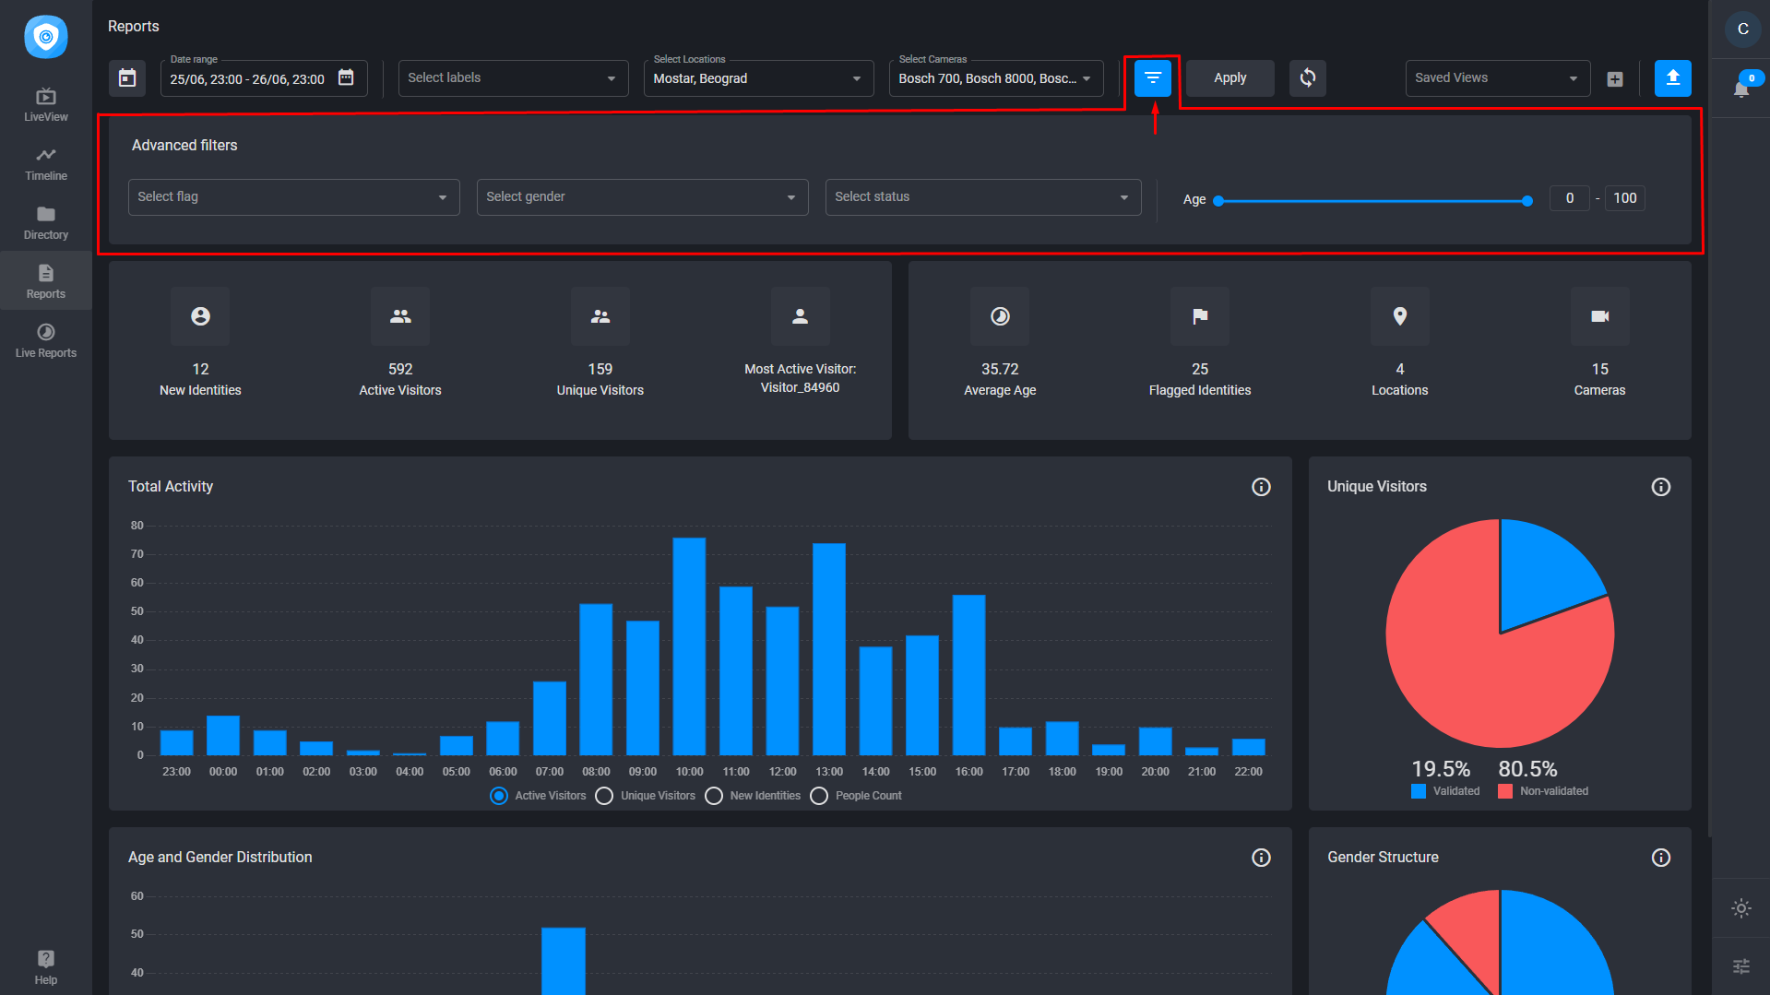Click the calendar preset icon beside Date range

click(127, 78)
